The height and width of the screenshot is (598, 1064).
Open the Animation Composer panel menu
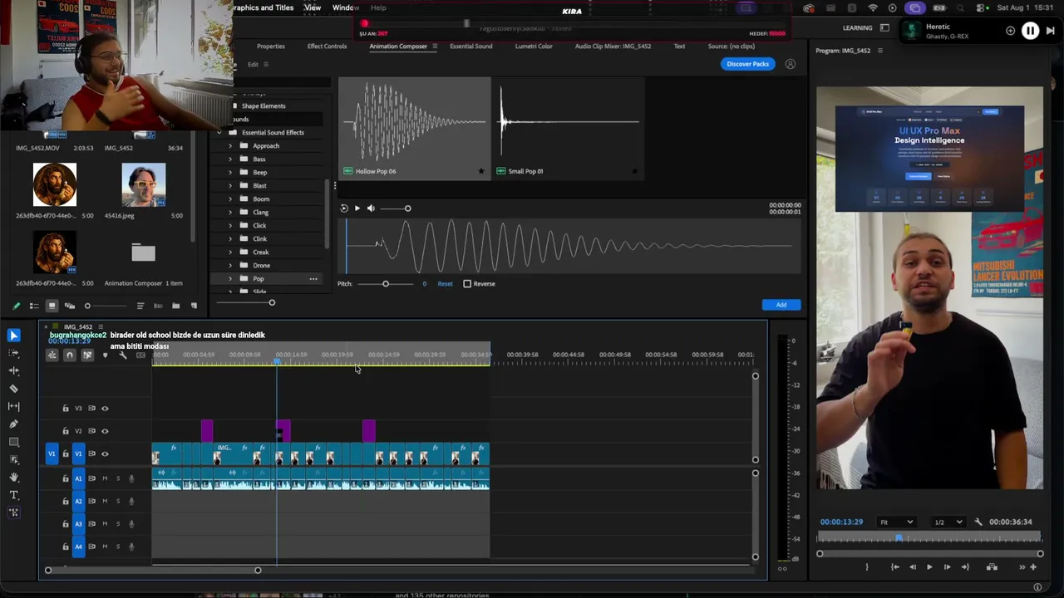click(x=435, y=47)
